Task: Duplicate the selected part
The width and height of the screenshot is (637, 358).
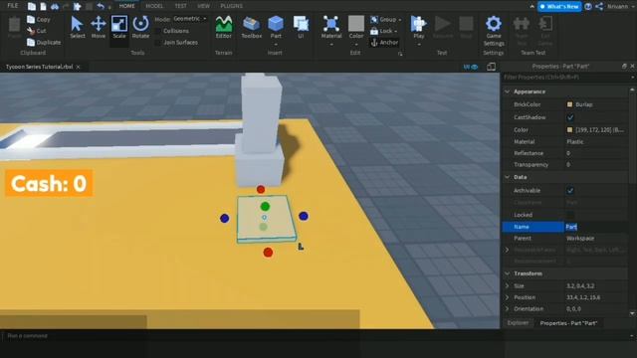Action: (44, 42)
